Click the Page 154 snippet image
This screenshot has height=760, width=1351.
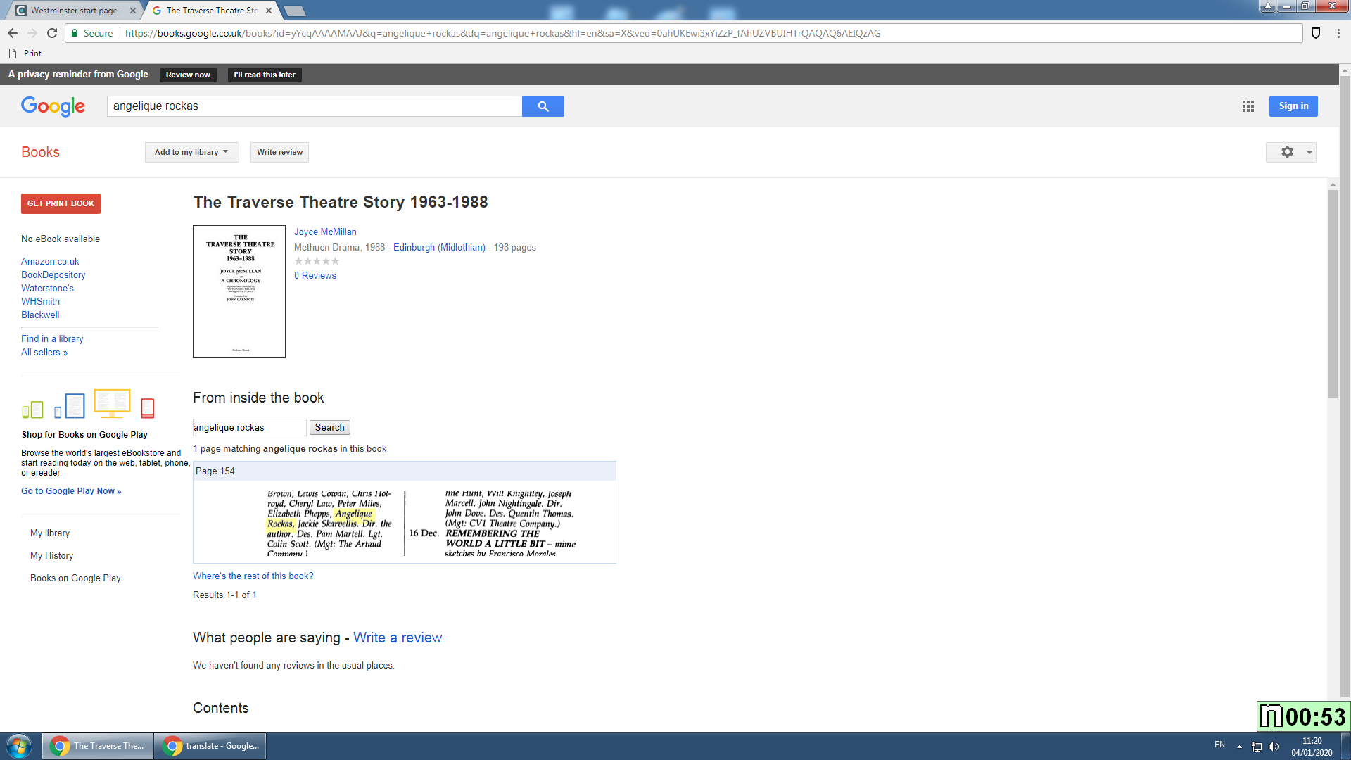[421, 524]
